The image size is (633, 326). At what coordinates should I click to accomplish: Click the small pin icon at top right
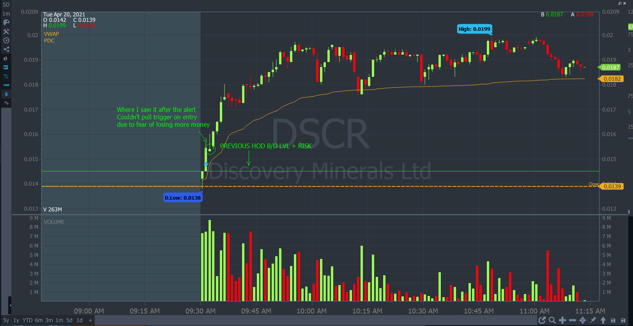pos(620,3)
